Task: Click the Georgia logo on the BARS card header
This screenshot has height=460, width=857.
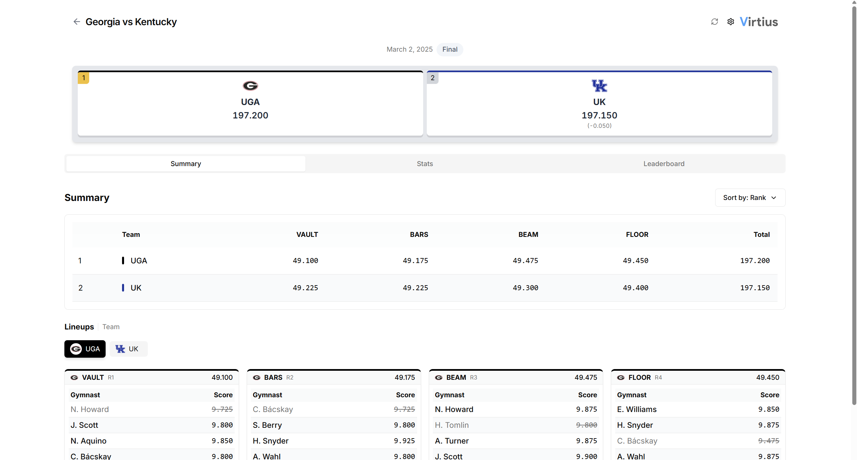Action: point(256,377)
